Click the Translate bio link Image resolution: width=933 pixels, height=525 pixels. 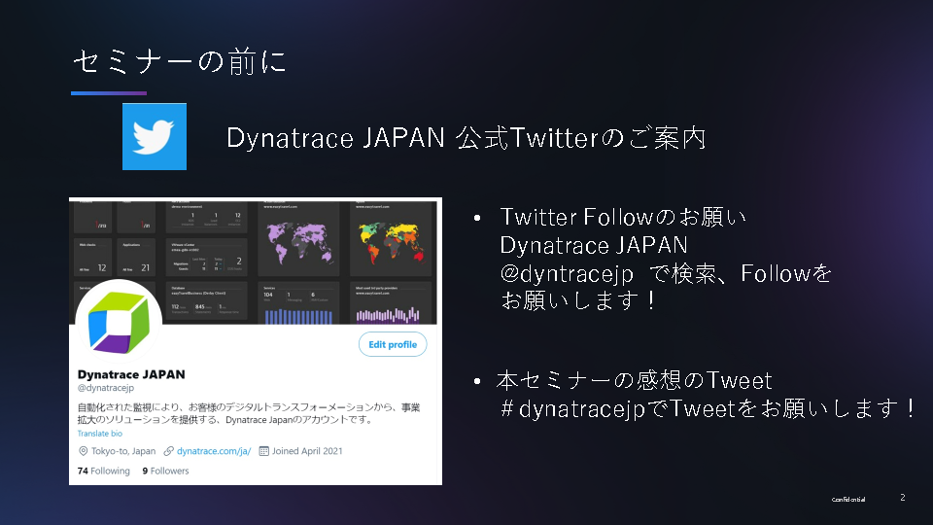[x=100, y=434]
